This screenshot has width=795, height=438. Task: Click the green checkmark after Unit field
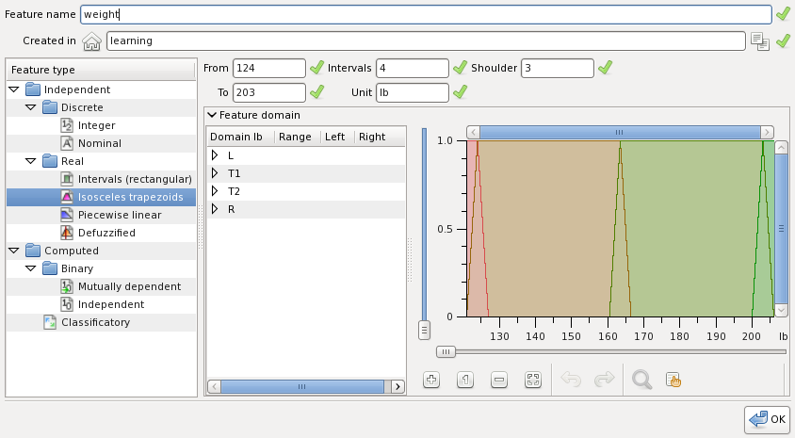pyautogui.click(x=460, y=91)
